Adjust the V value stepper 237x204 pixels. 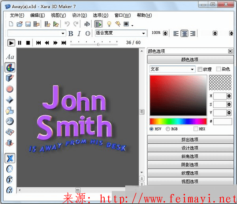click(229, 113)
